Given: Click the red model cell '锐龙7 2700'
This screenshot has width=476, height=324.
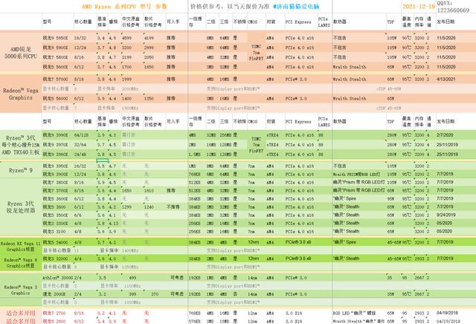Looking at the screenshot, I should click(x=54, y=313).
